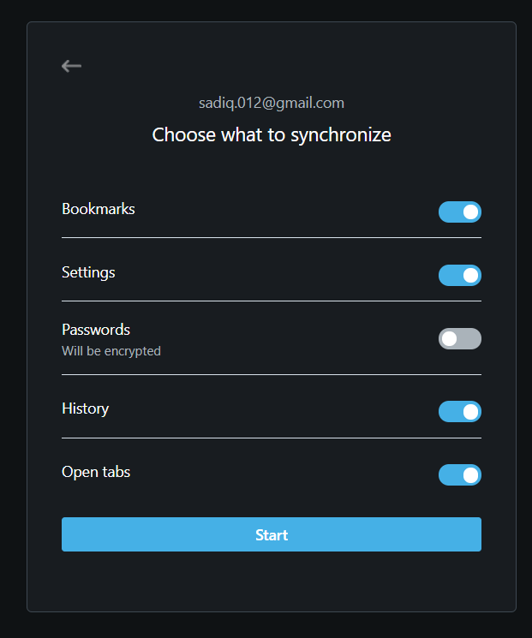The height and width of the screenshot is (638, 532).
Task: Click the divider line below Settings
Action: click(x=272, y=301)
